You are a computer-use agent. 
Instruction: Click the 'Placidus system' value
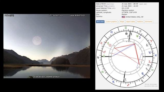pyautogui.click(x=128, y=10)
